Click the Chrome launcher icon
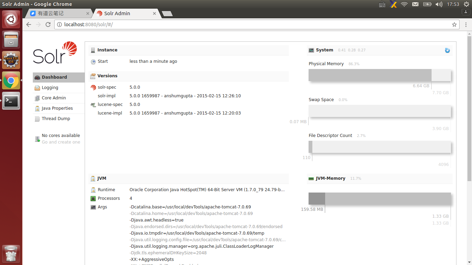472x265 pixels. pos(11,80)
